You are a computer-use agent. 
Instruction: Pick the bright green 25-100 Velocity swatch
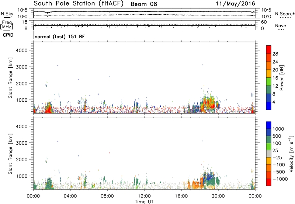pyautogui.click(x=269, y=147)
